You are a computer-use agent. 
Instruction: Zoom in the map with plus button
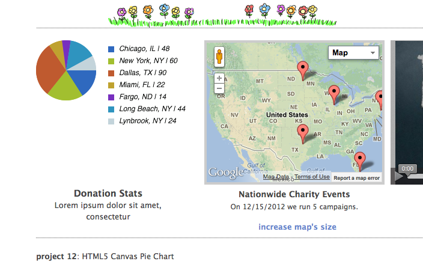coord(219,78)
